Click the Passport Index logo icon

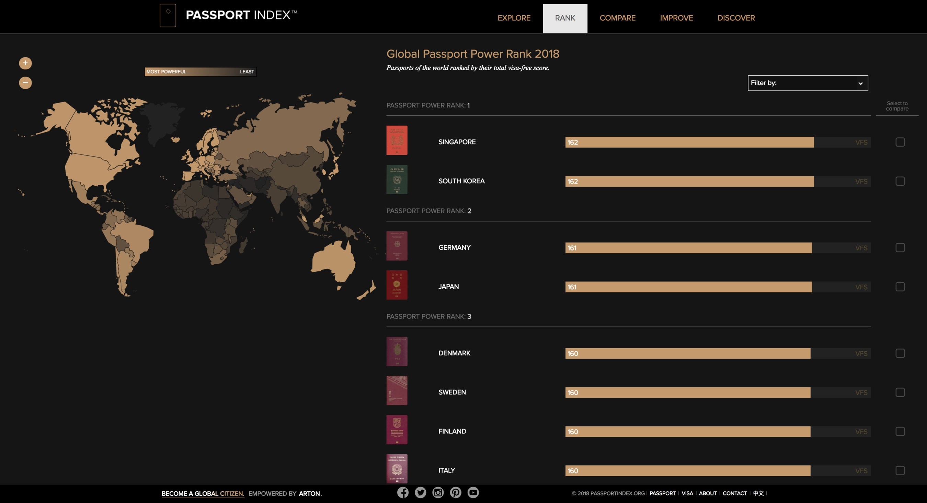[x=168, y=15]
